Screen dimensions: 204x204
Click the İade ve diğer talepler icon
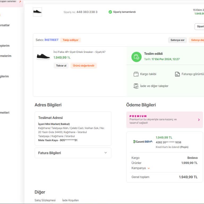(136, 86)
